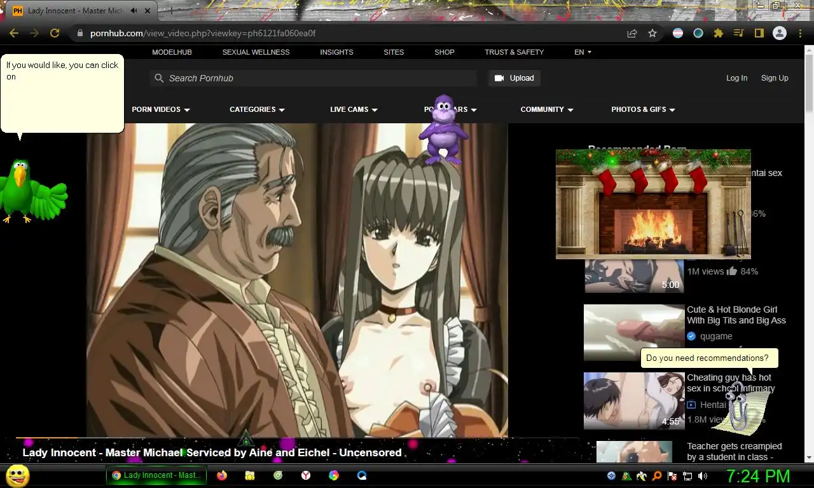
Task: Click the orange magnifier icon in the system tray
Action: (657, 476)
